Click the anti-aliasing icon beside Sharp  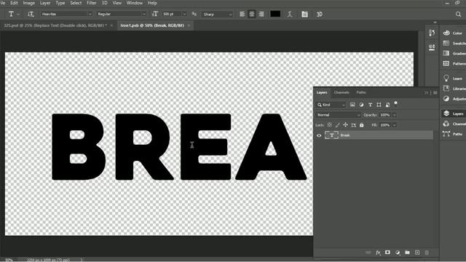(x=194, y=14)
